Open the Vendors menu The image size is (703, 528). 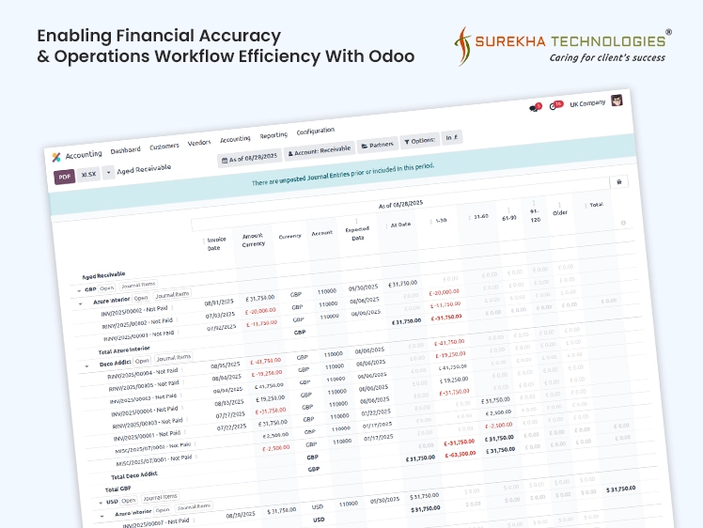(x=199, y=143)
